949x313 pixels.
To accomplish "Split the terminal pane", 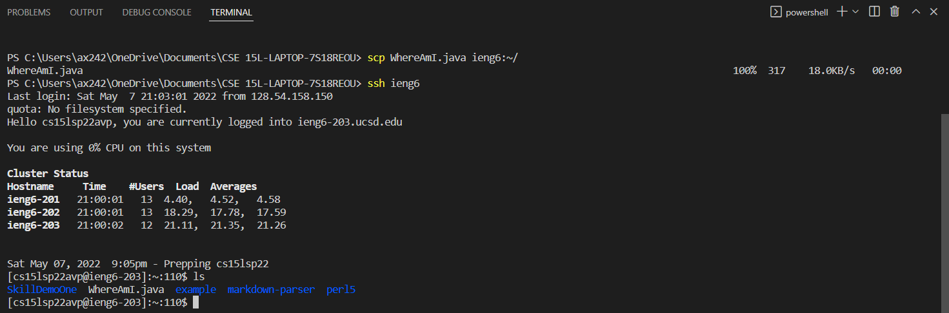I will point(874,12).
